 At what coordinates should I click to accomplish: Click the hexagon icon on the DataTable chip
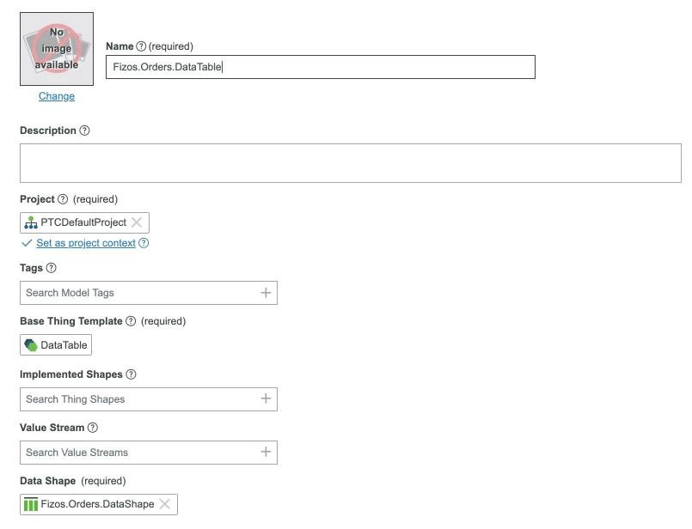tap(32, 345)
